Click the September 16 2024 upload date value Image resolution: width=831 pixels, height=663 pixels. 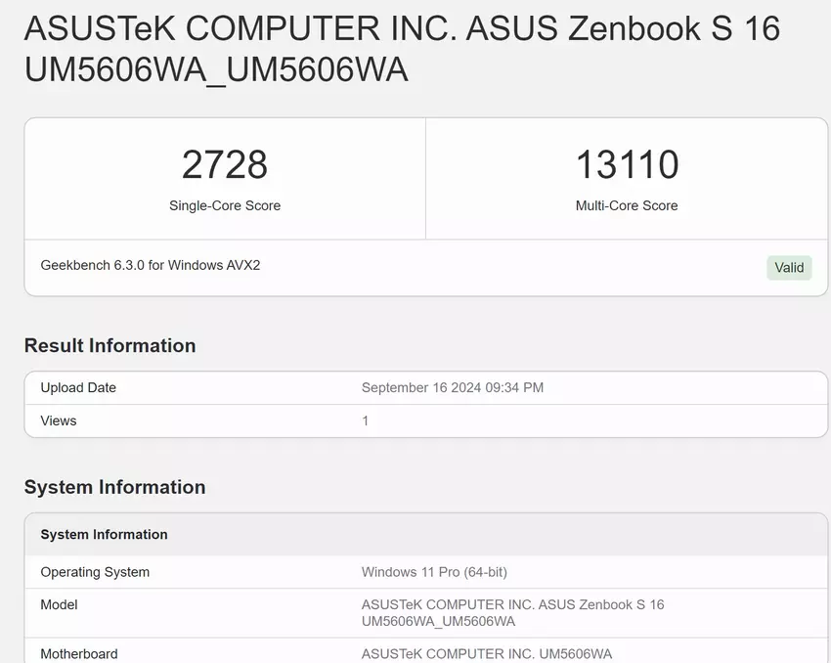(x=453, y=387)
